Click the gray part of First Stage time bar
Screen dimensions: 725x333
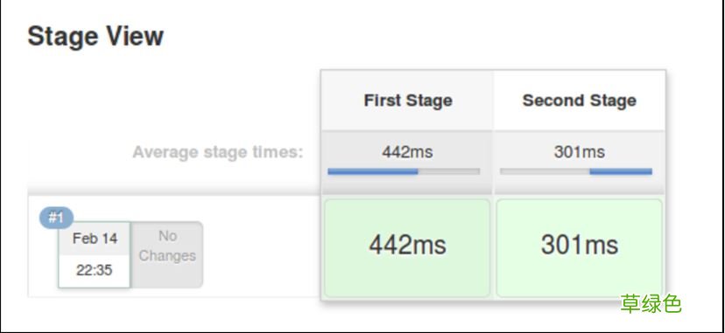click(449, 171)
